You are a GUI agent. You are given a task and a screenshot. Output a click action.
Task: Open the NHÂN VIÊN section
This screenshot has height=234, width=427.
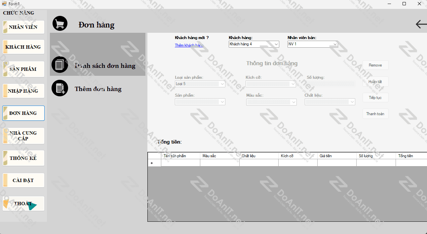[x=23, y=27]
